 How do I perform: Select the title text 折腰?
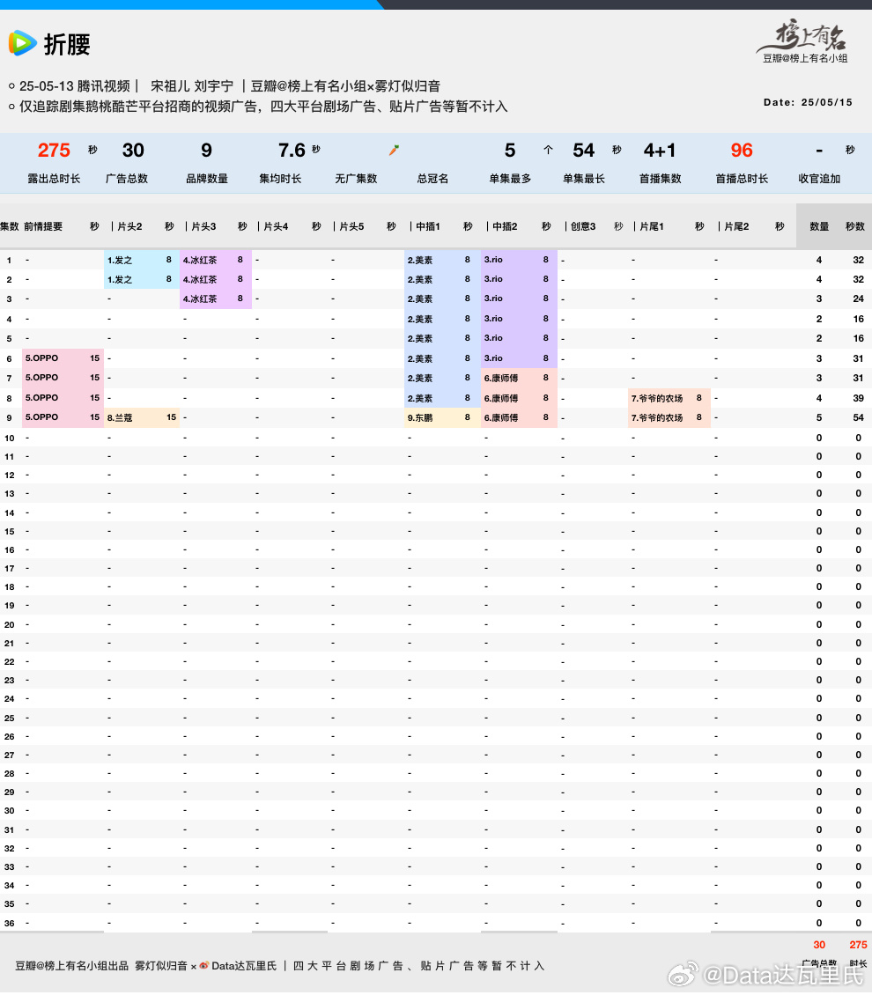click(x=67, y=44)
